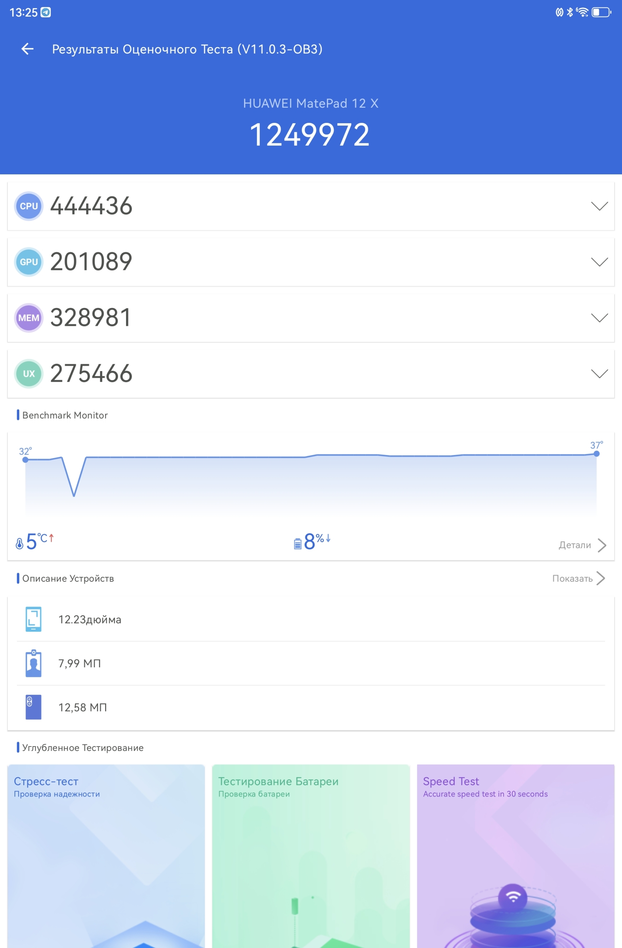Image resolution: width=622 pixels, height=948 pixels.
Task: Select the 37° end point on temperature graph
Action: 596,454
